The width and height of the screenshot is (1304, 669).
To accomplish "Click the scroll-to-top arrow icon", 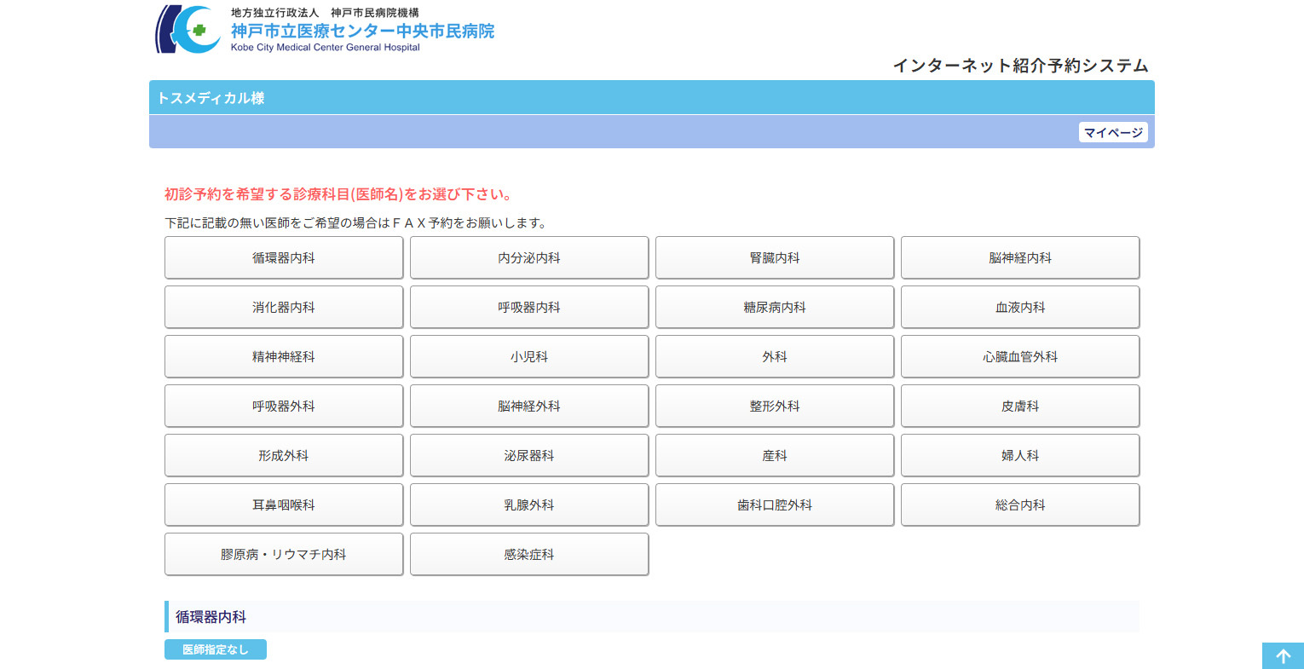I will coord(1283,655).
